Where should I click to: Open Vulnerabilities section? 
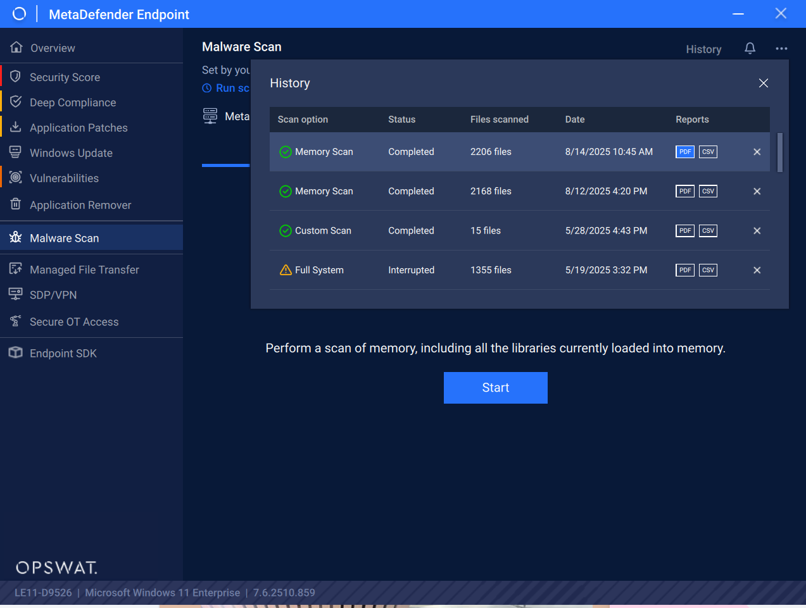pyautogui.click(x=64, y=178)
